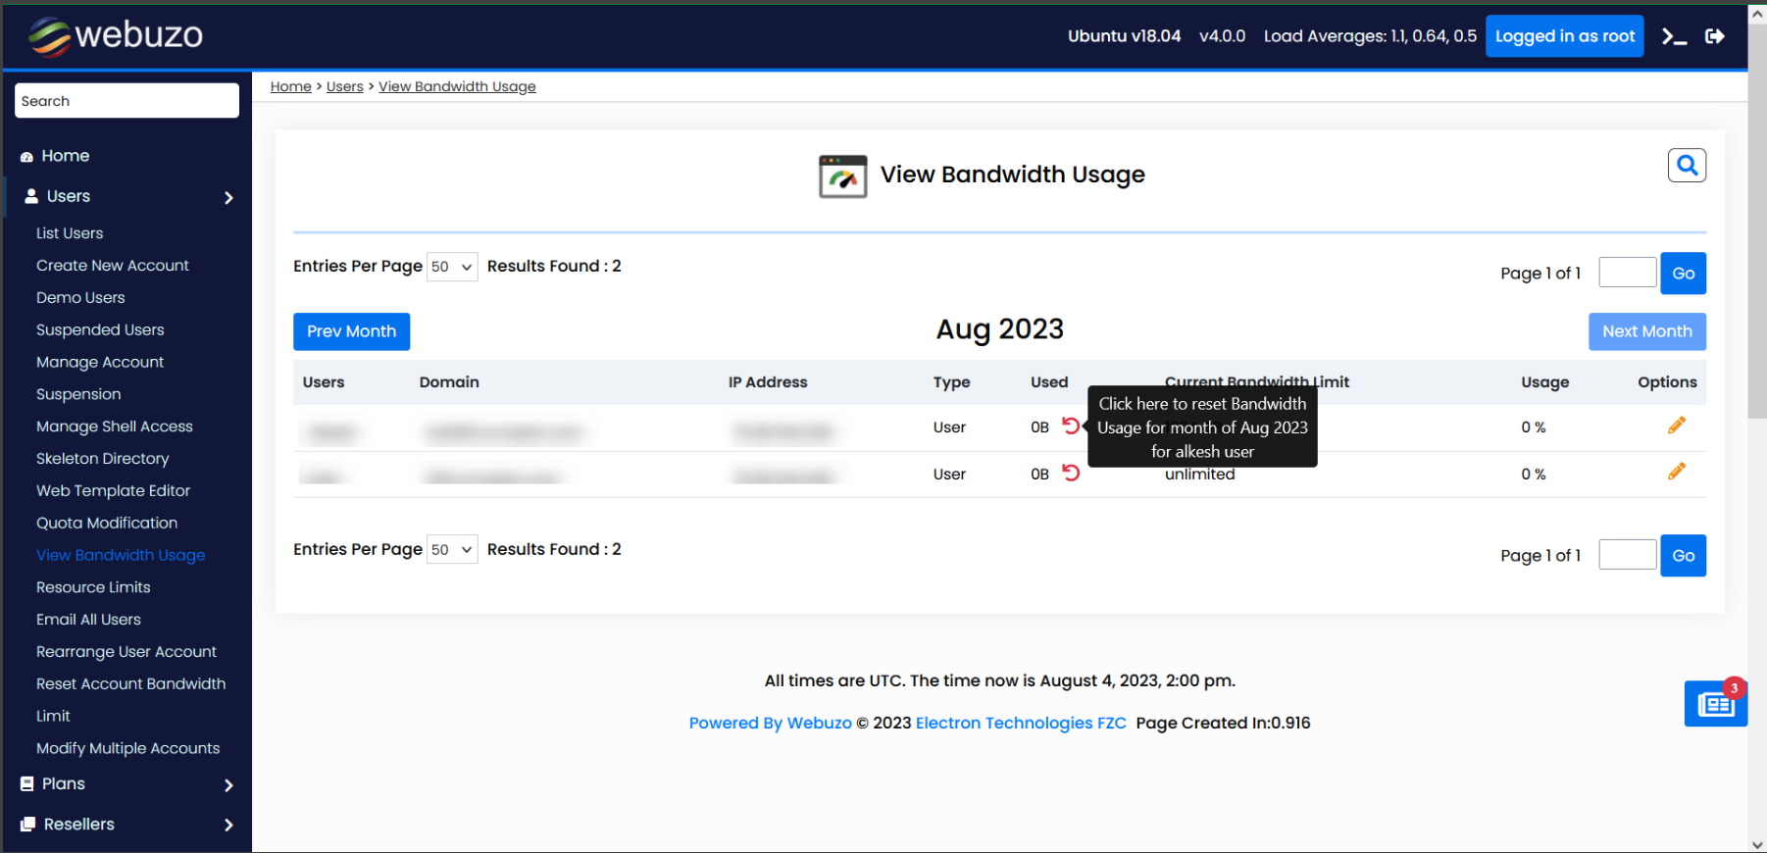The width and height of the screenshot is (1767, 853).
Task: Expand the Plans sidebar menu
Action: [x=126, y=784]
